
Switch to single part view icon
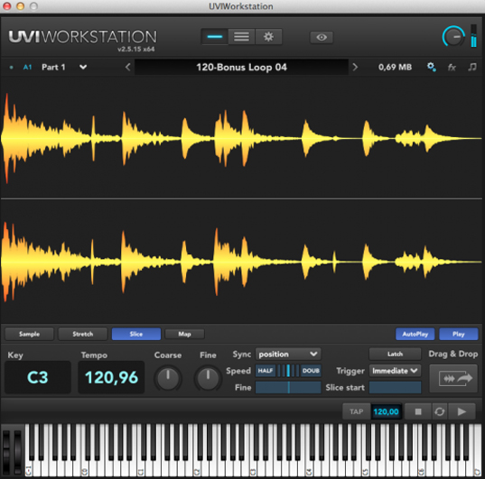[x=215, y=37]
